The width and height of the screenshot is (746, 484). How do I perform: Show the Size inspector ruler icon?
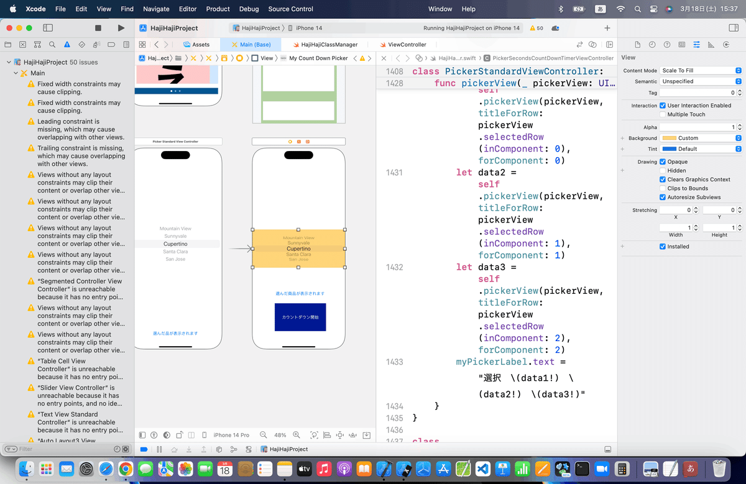[711, 45]
